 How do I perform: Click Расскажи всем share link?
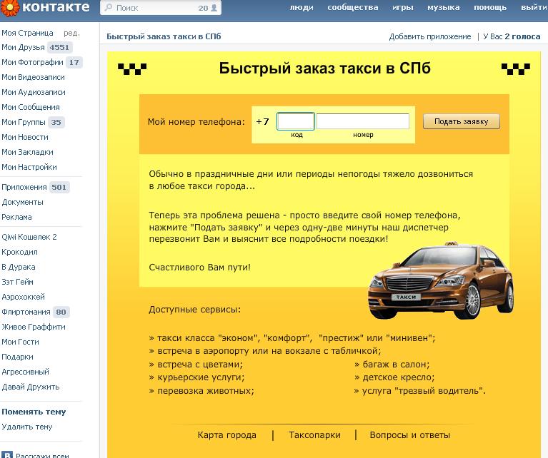click(x=42, y=455)
